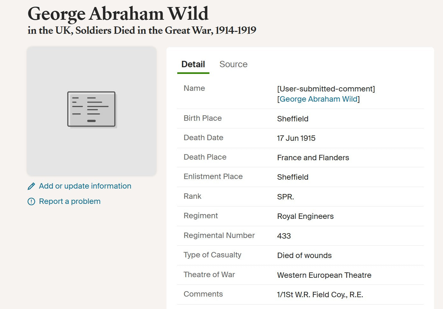443x309 pixels.
Task: Click the Regiment value Royal Engineers
Action: tap(306, 216)
